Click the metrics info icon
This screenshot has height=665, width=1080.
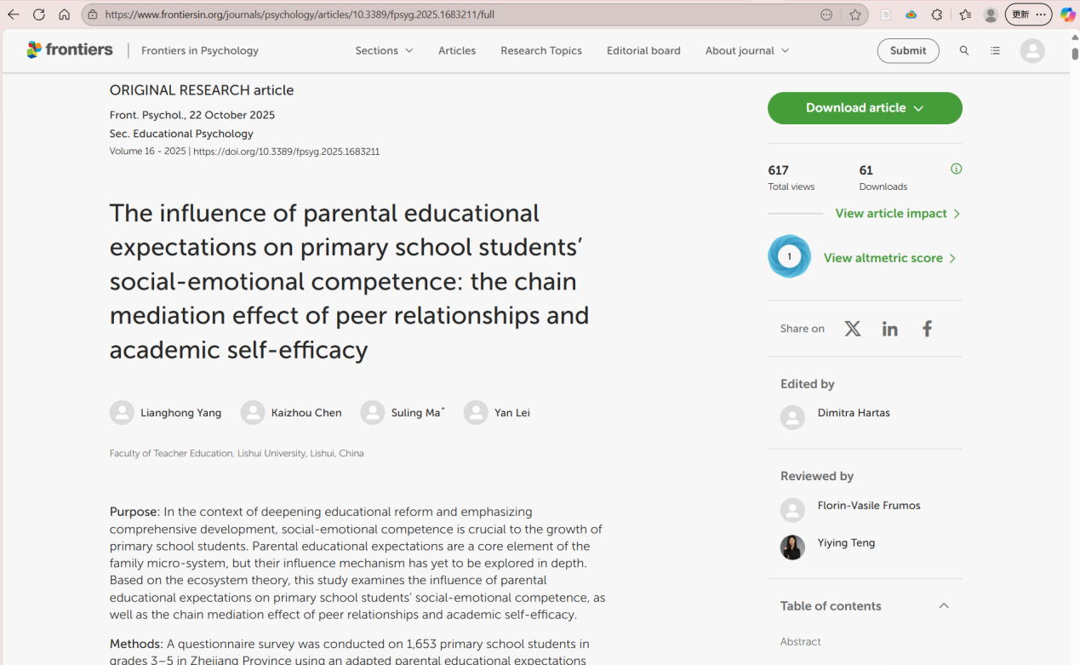pyautogui.click(x=956, y=169)
